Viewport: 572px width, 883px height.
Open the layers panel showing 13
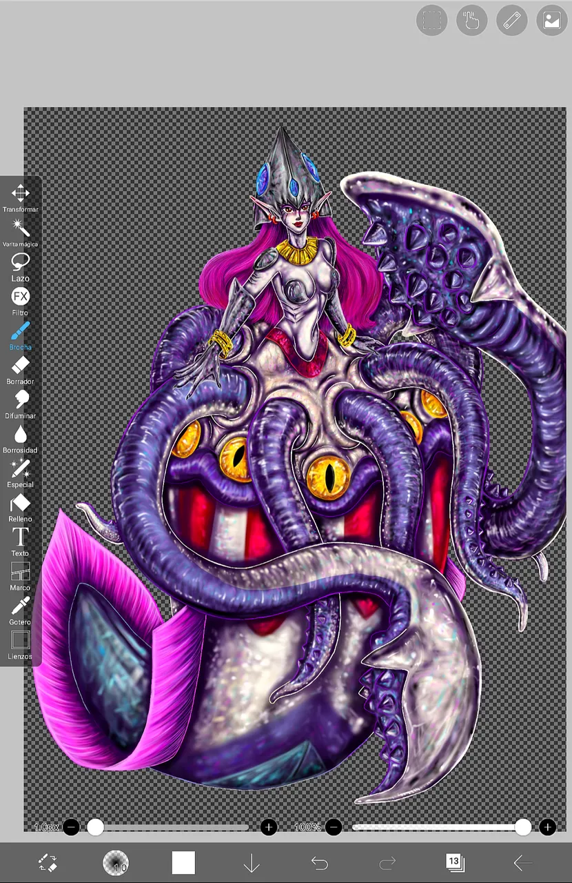[x=455, y=862]
